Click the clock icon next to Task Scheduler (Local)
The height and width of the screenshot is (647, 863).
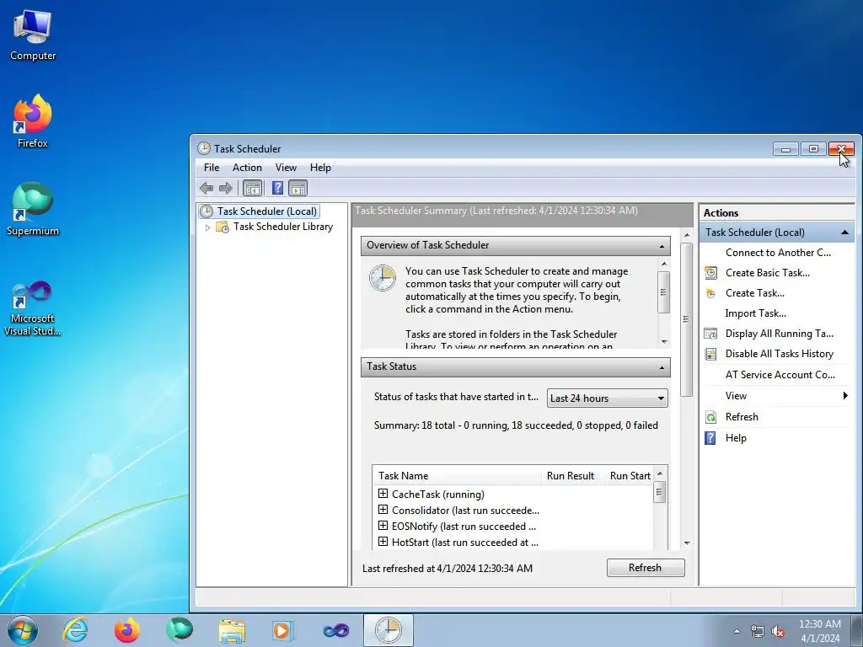tap(206, 211)
